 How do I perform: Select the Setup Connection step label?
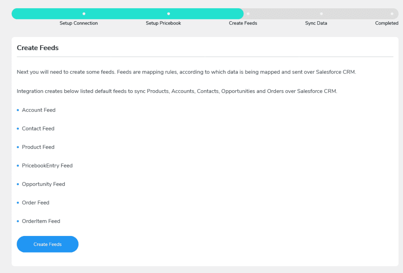coord(79,23)
